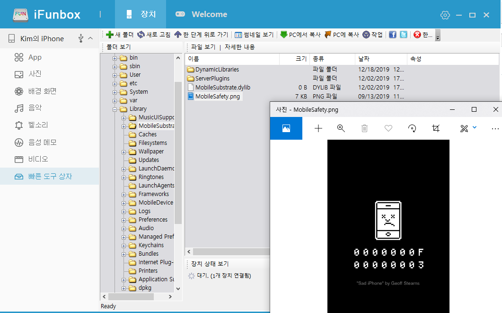Viewport: 502px width, 313px height.
Task: Sort by 크기 (Size) column header
Action: pos(295,59)
